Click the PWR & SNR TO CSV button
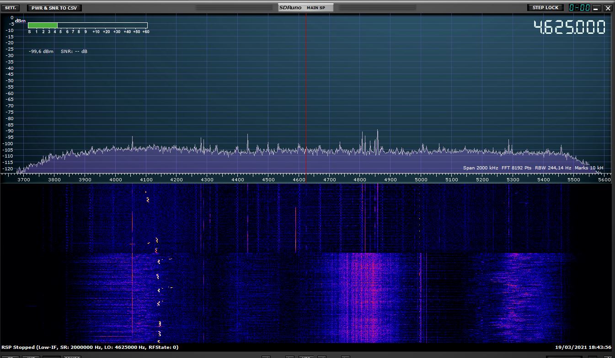The height and width of the screenshot is (358, 615). tap(54, 8)
